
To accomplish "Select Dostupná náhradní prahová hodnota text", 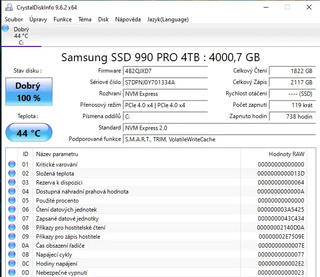I will click(82, 192).
